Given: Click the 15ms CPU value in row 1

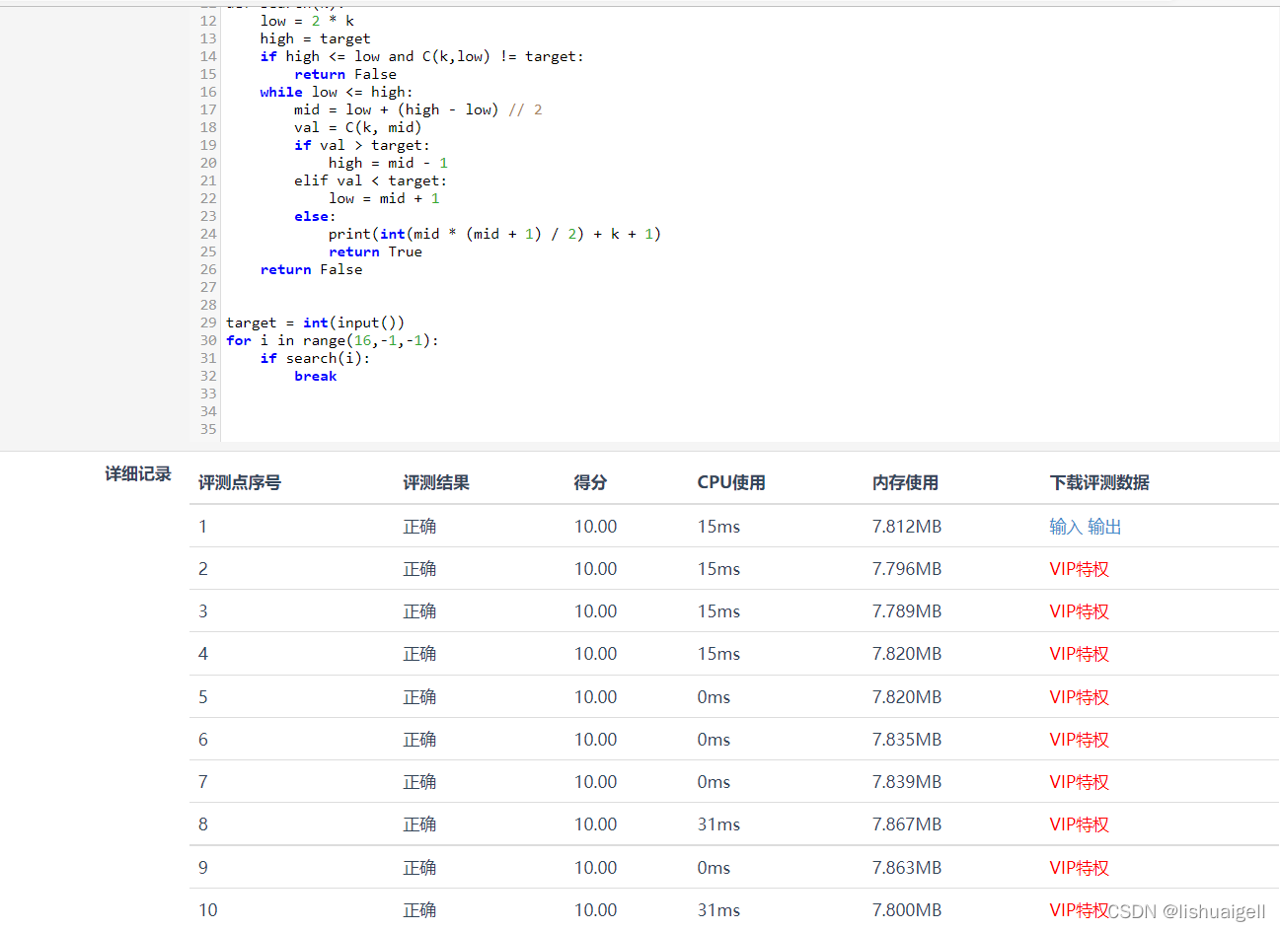Looking at the screenshot, I should pos(718,527).
